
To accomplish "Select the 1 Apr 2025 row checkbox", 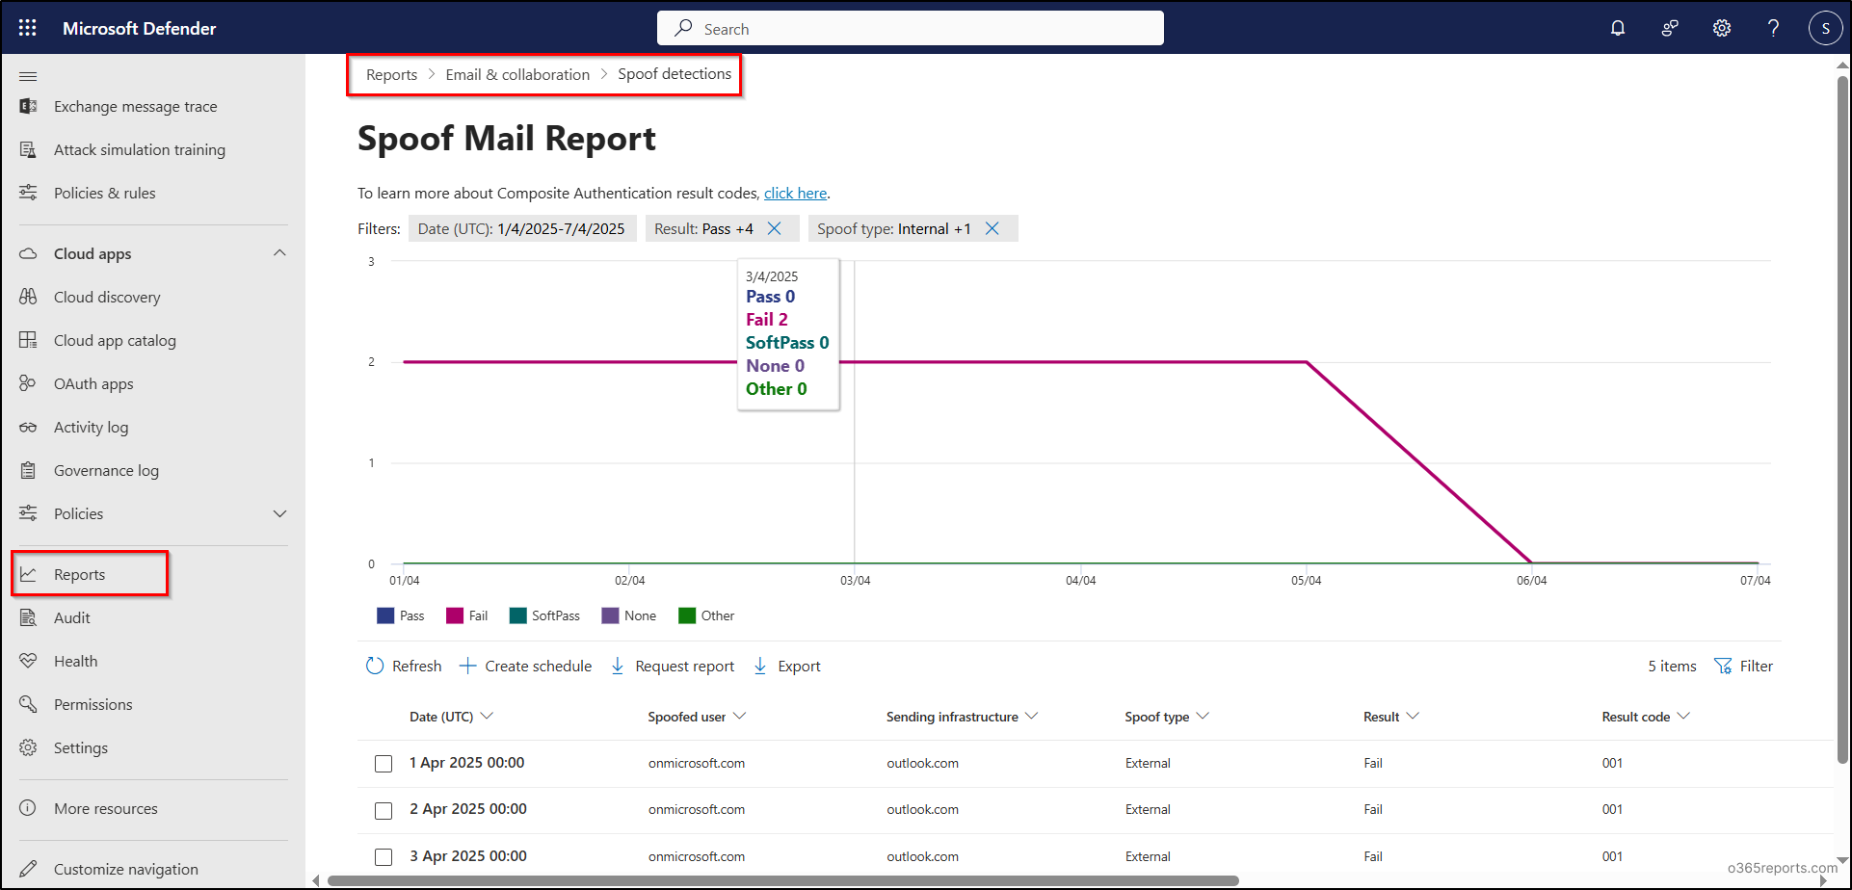I will click(x=384, y=764).
